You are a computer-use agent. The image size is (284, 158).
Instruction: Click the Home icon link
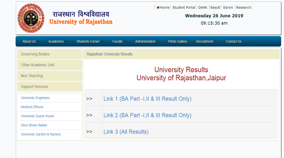pyautogui.click(x=163, y=7)
